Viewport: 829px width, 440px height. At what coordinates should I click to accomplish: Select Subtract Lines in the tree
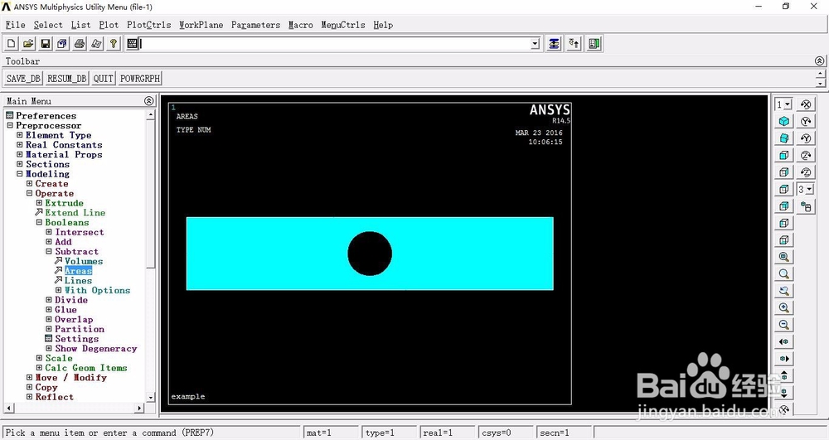coord(78,280)
